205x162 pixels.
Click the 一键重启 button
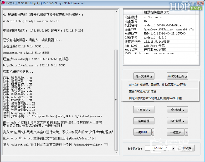pos(176,132)
